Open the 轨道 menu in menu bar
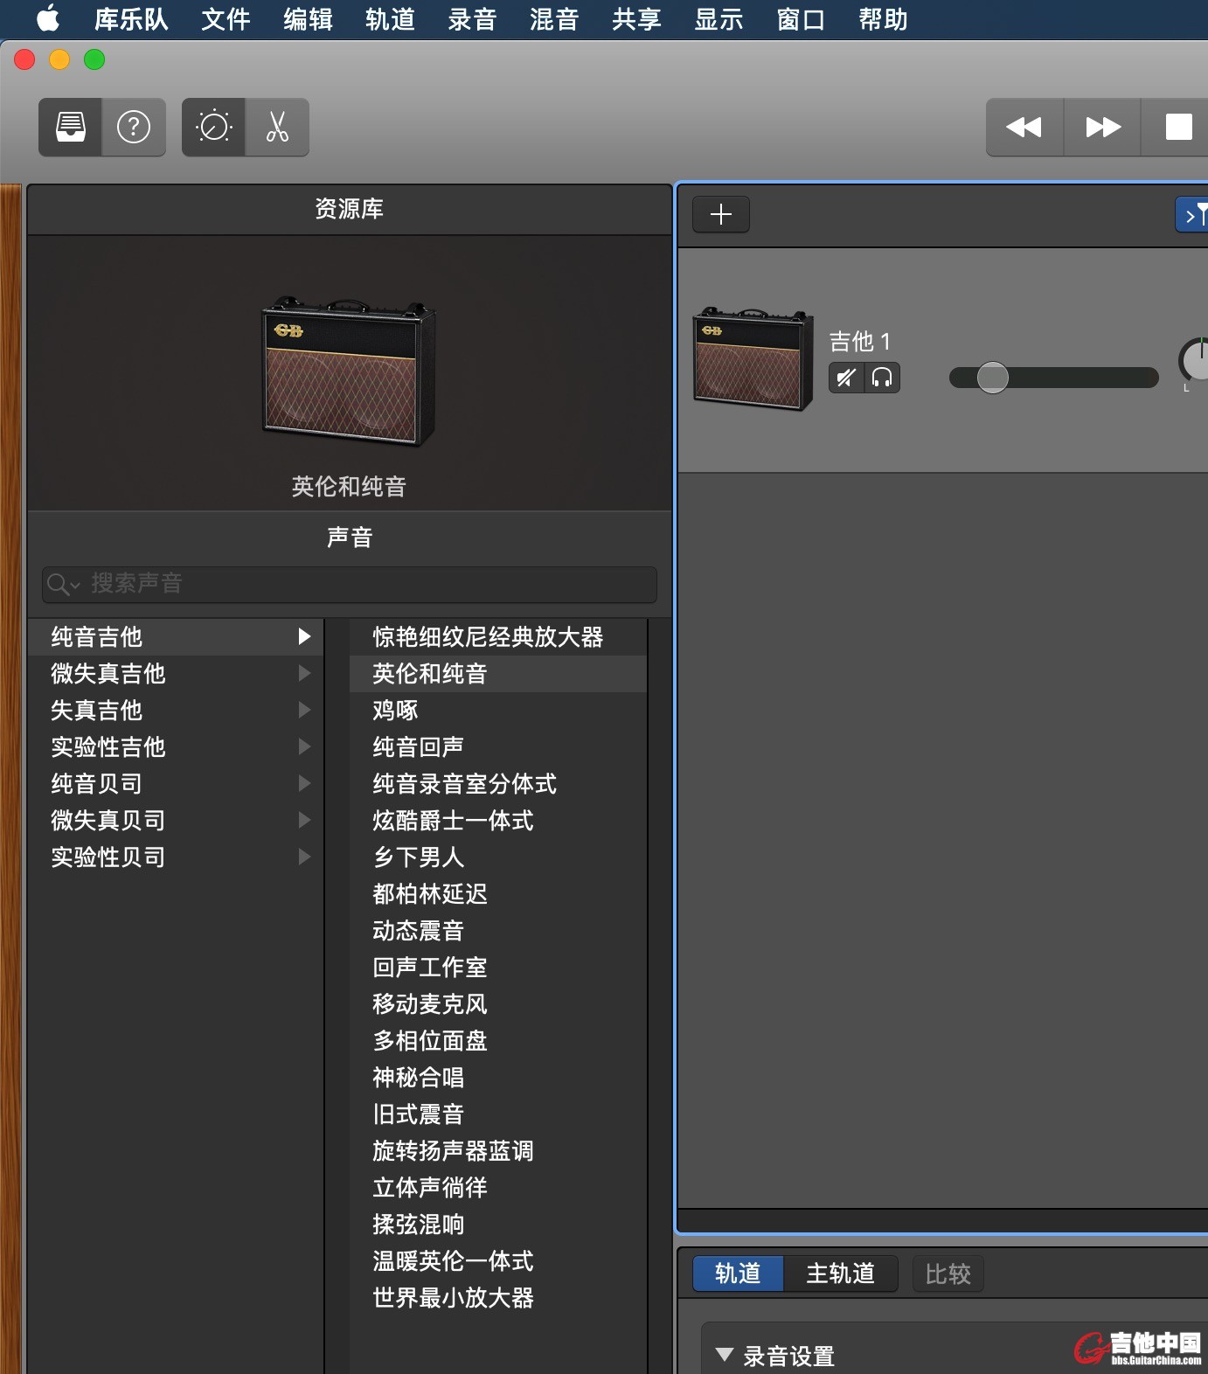1208x1374 pixels. (x=390, y=19)
